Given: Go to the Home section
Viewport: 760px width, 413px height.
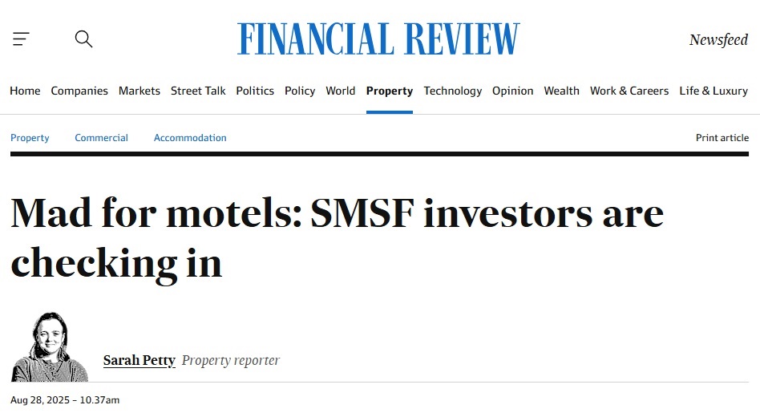Looking at the screenshot, I should [x=25, y=91].
